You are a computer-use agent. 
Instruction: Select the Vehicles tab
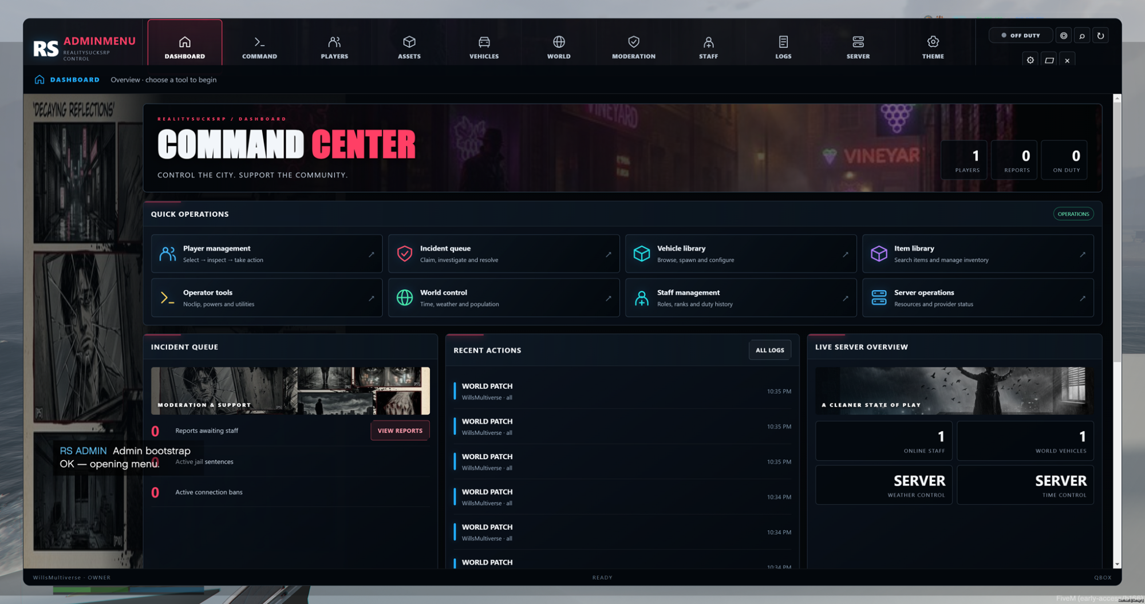pos(484,47)
